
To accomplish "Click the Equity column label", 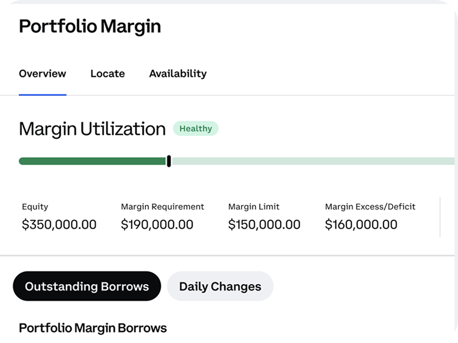I will (34, 206).
